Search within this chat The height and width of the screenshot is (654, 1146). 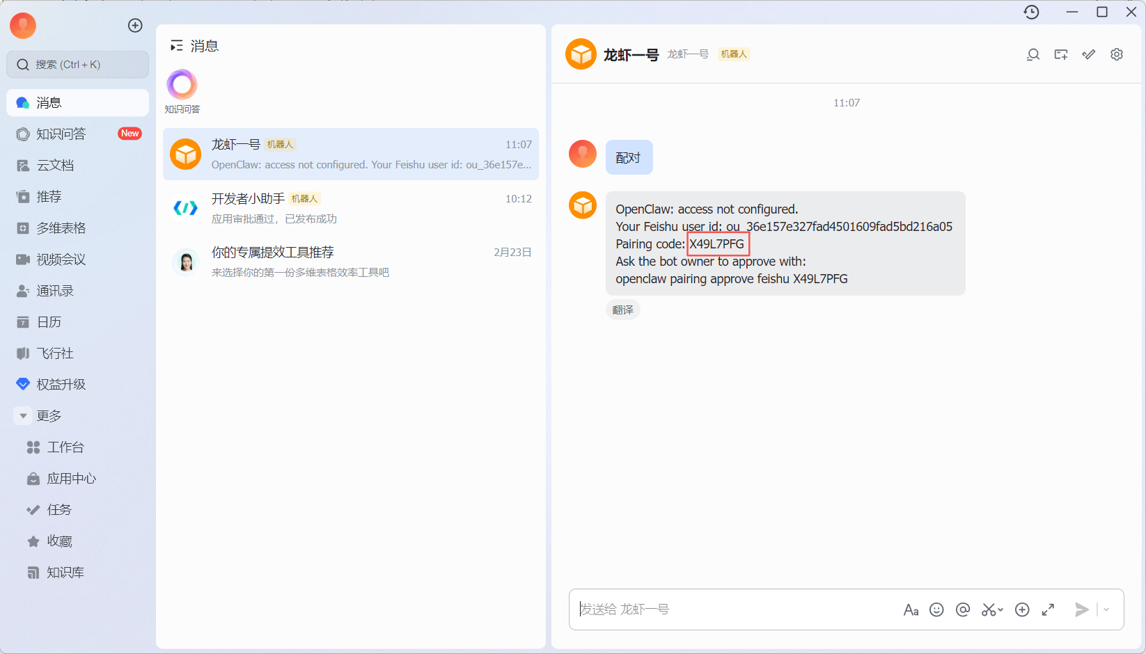pos(1033,54)
